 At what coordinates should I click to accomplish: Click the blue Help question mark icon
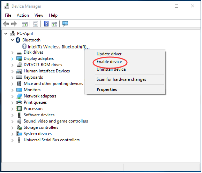point(46,24)
